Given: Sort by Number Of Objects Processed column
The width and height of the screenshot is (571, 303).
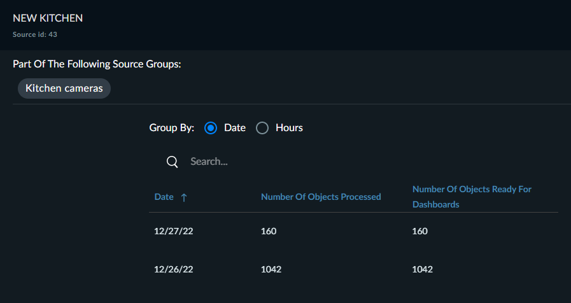Looking at the screenshot, I should (x=321, y=197).
